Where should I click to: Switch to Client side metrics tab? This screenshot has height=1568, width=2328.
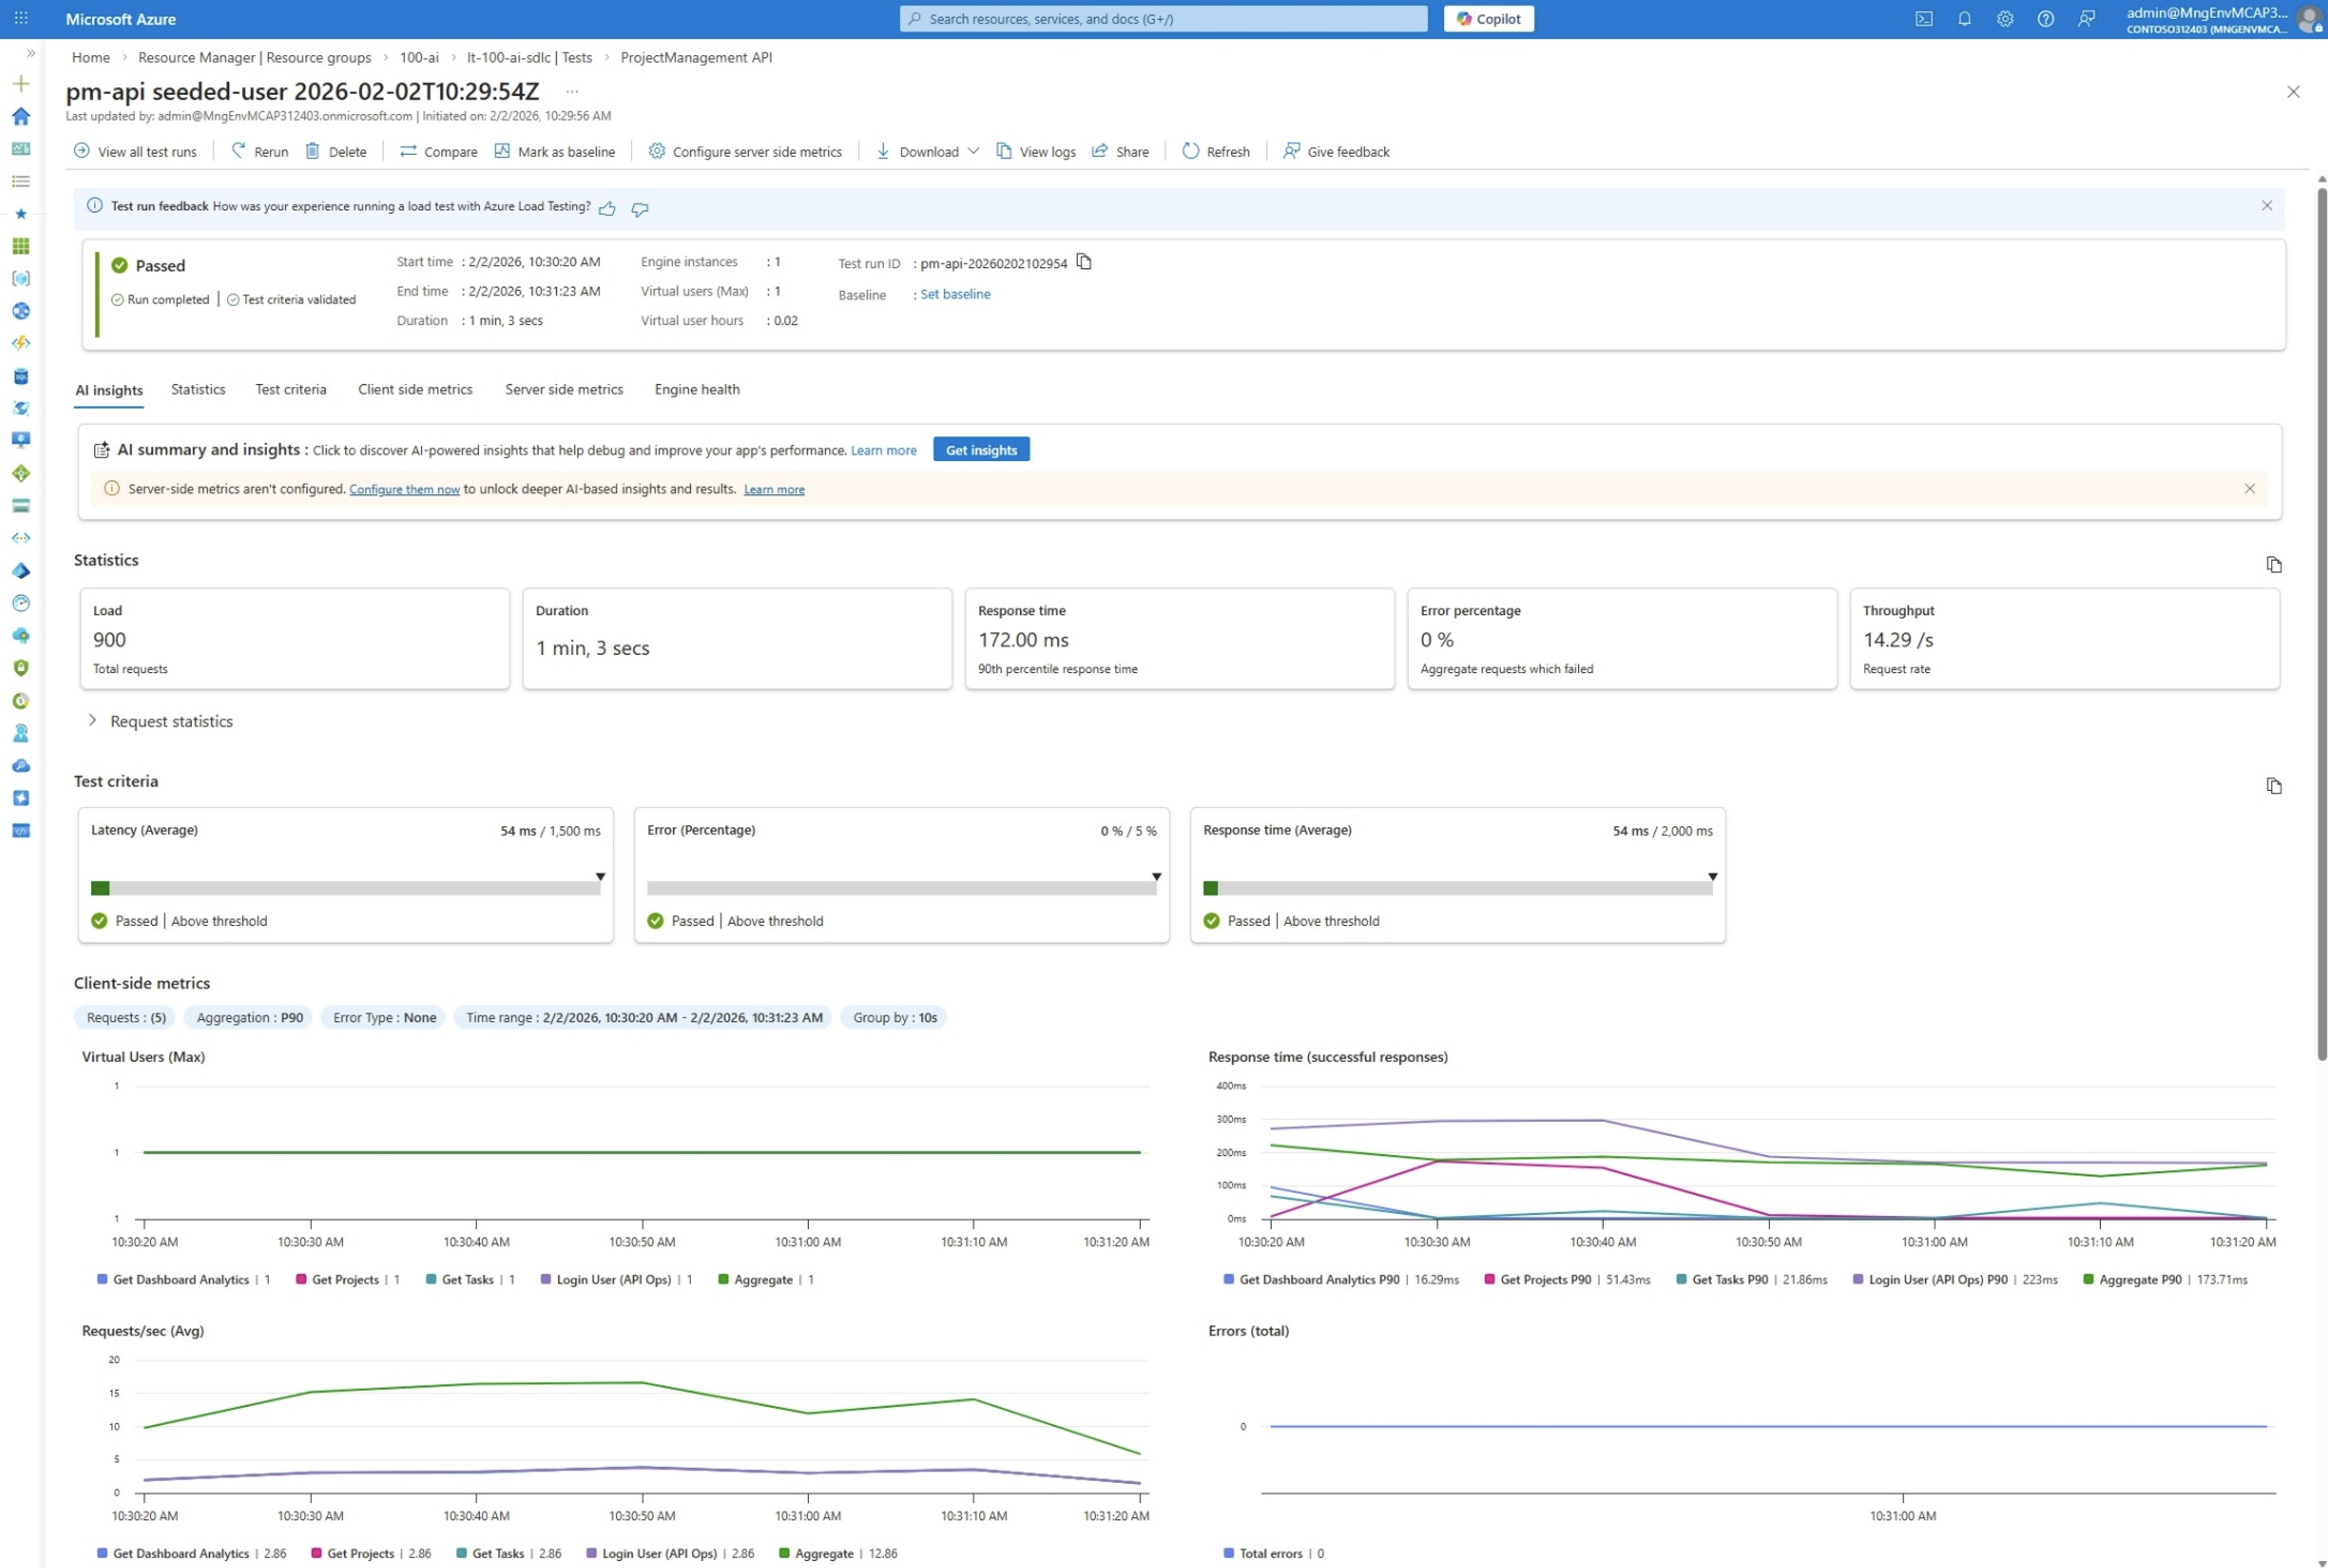click(415, 389)
